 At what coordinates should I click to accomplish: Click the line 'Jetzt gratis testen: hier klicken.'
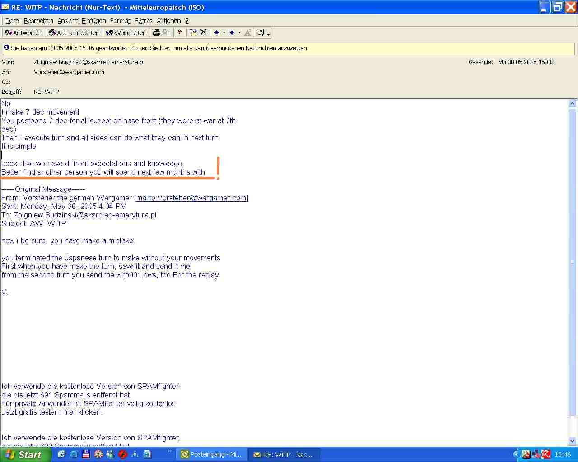pos(52,412)
